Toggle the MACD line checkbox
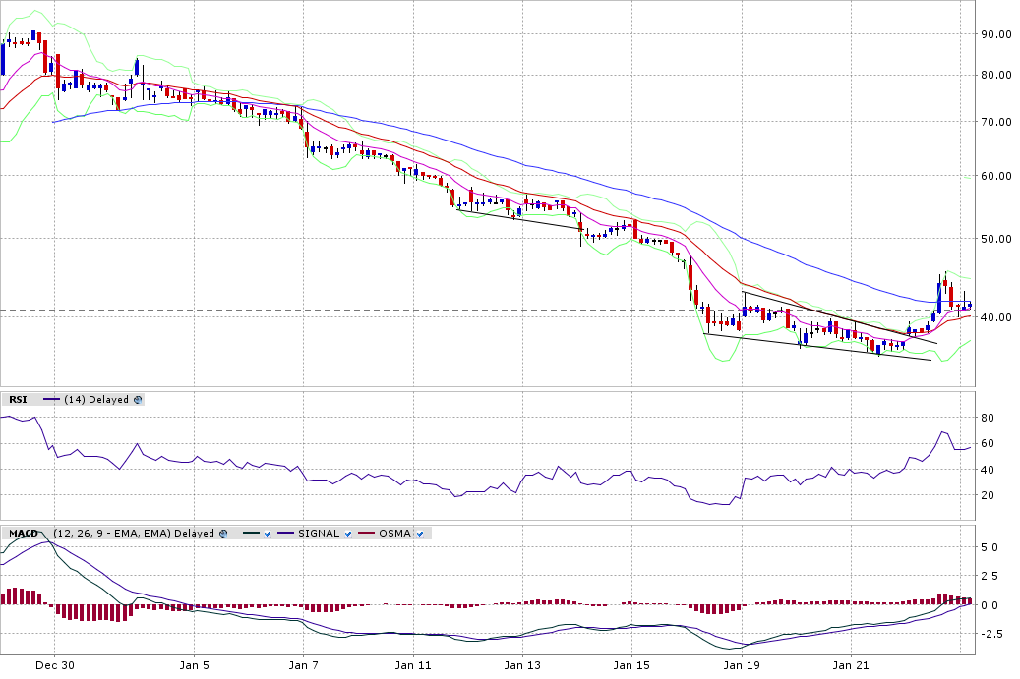This screenshot has height=679, width=1020. (x=268, y=534)
